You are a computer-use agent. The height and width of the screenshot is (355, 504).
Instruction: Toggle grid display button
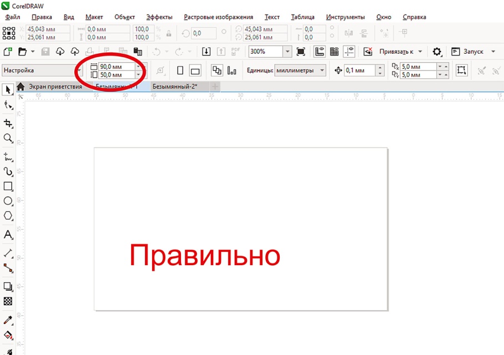[x=334, y=52]
